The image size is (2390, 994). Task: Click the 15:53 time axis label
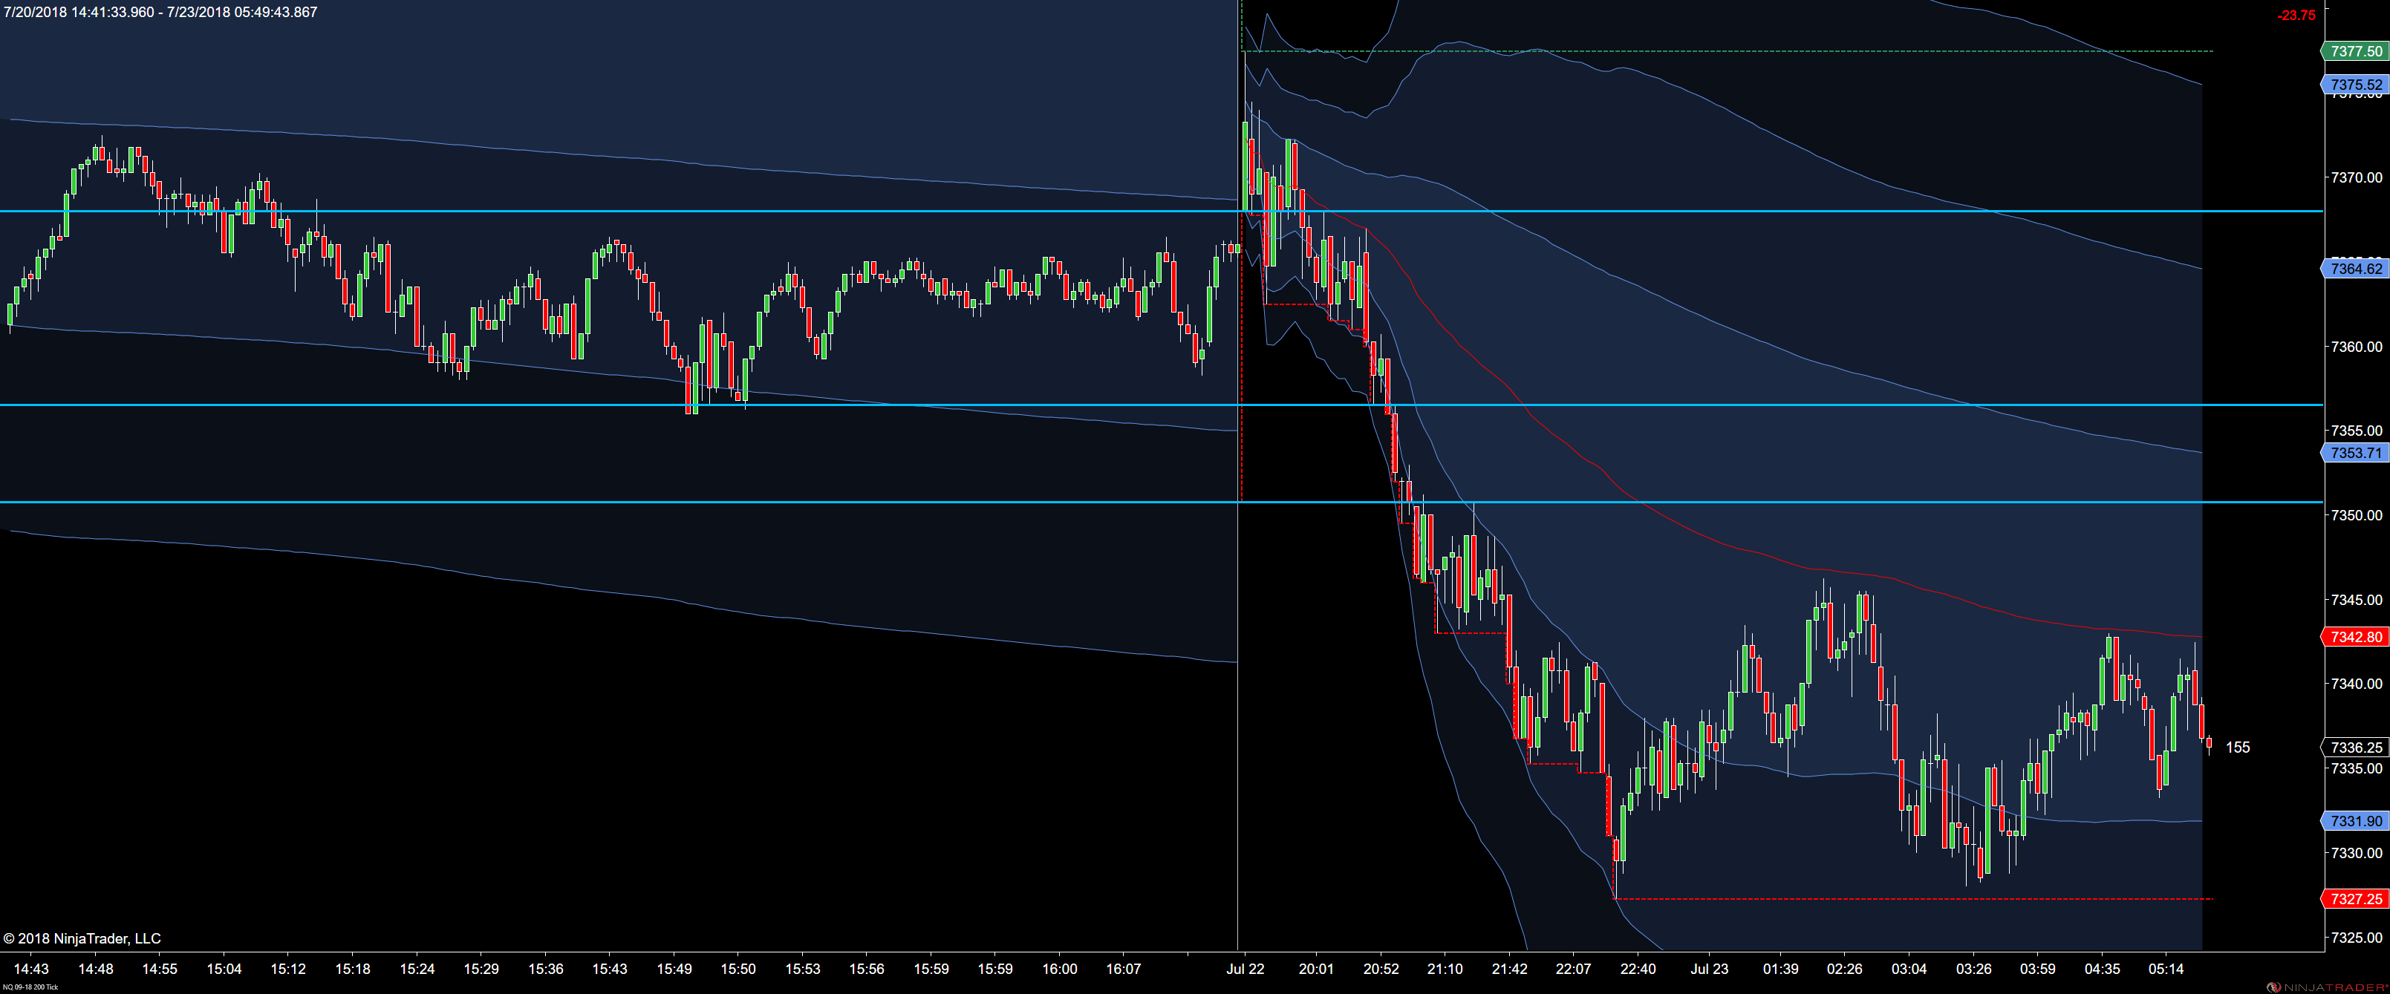[x=803, y=969]
